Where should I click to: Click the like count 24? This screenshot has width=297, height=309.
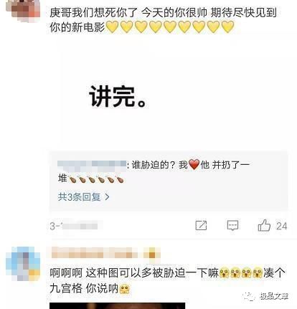tap(281, 226)
